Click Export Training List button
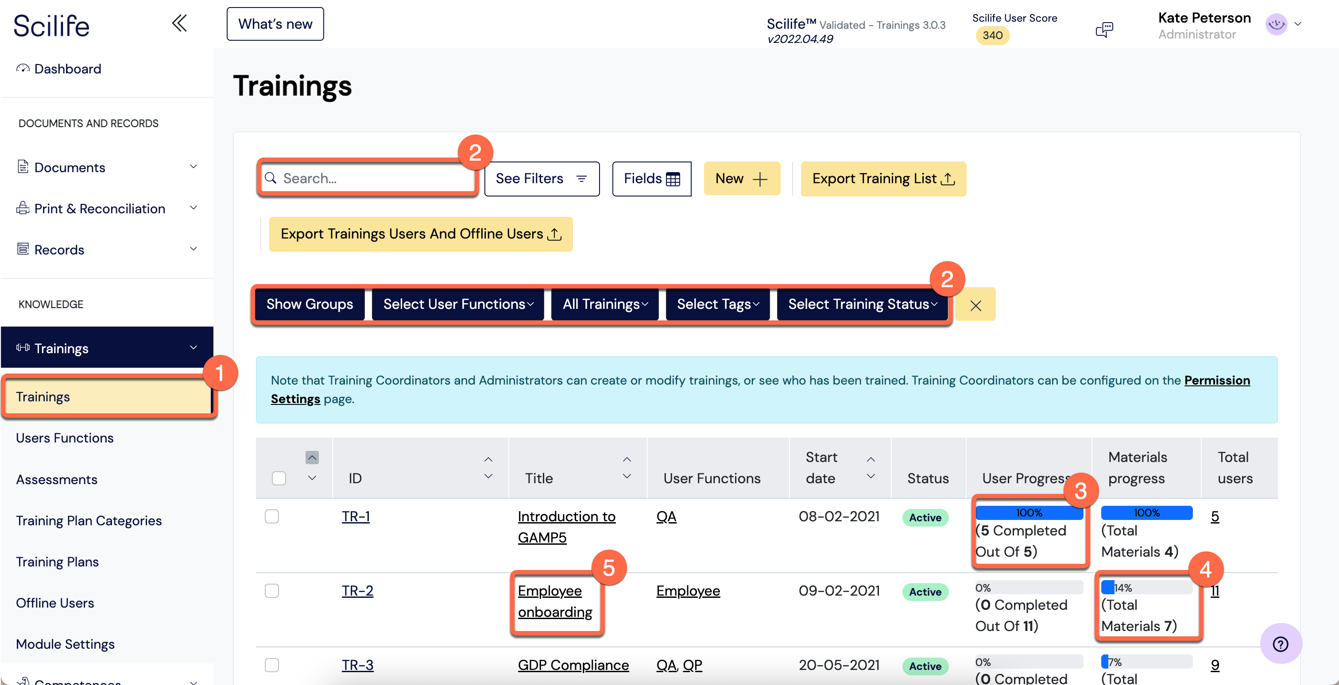The height and width of the screenshot is (685, 1339). tap(883, 179)
